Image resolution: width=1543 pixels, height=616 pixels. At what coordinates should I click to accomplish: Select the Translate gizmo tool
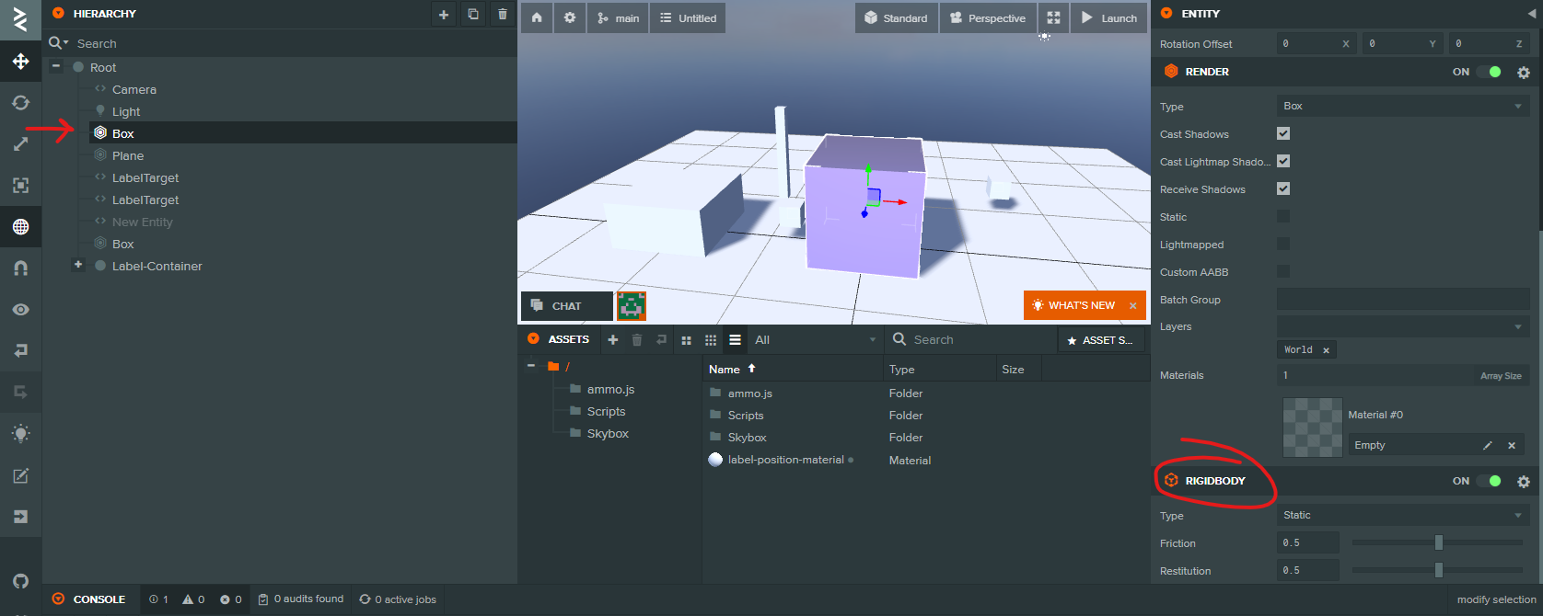(20, 62)
